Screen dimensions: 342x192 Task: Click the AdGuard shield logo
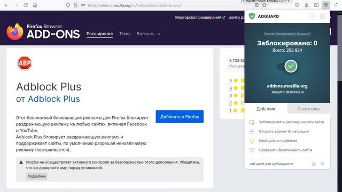252,17
